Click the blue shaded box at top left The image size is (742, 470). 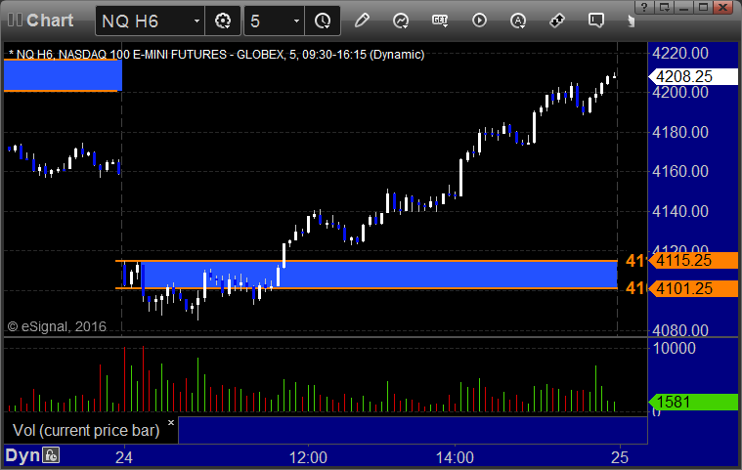click(63, 75)
